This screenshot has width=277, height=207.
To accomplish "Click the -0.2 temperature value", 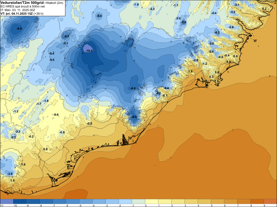I will click(31, 136).
